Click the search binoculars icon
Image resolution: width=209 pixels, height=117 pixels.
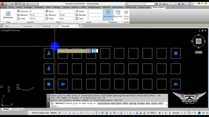[157, 4]
